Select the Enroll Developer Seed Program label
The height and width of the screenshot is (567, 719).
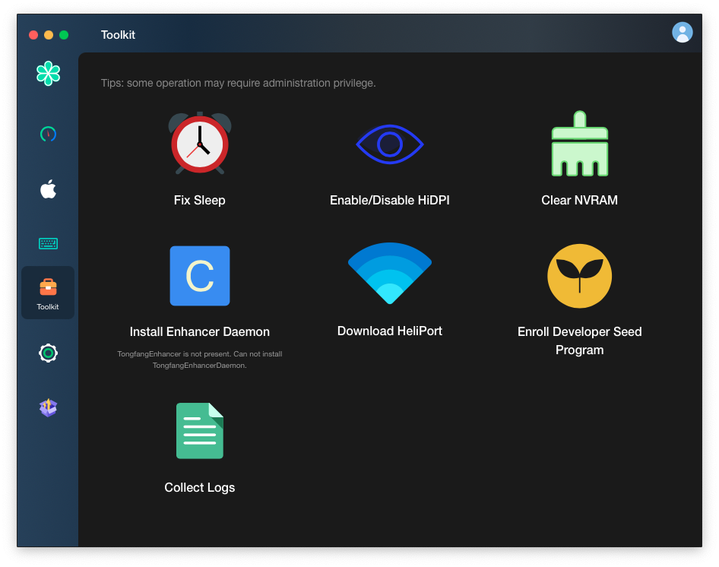tap(580, 341)
